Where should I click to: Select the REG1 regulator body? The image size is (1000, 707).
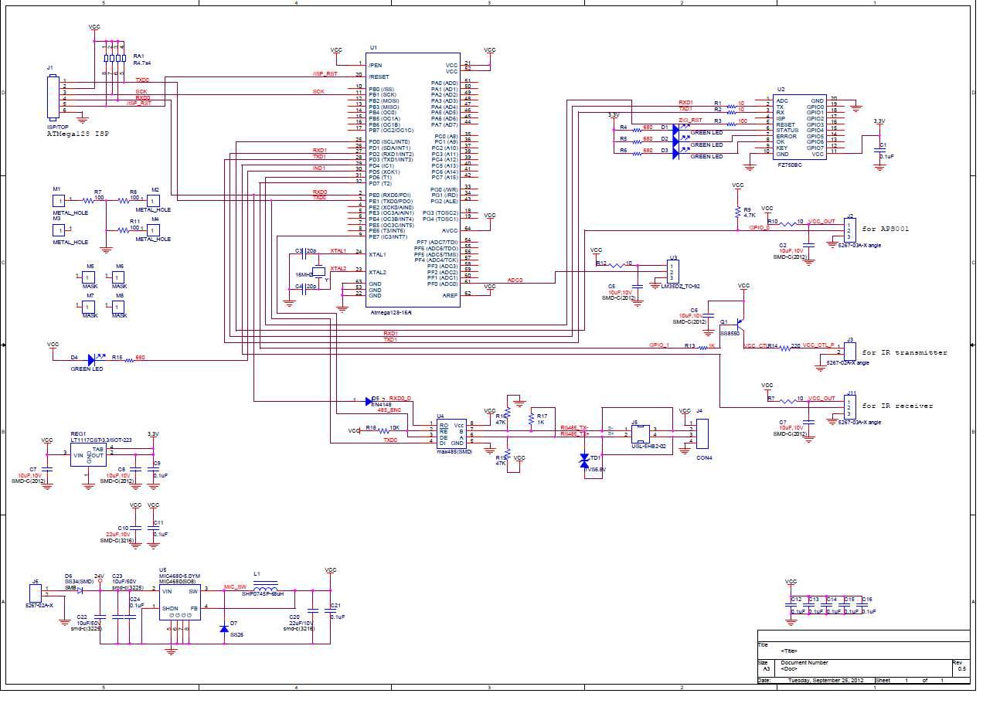click(88, 454)
